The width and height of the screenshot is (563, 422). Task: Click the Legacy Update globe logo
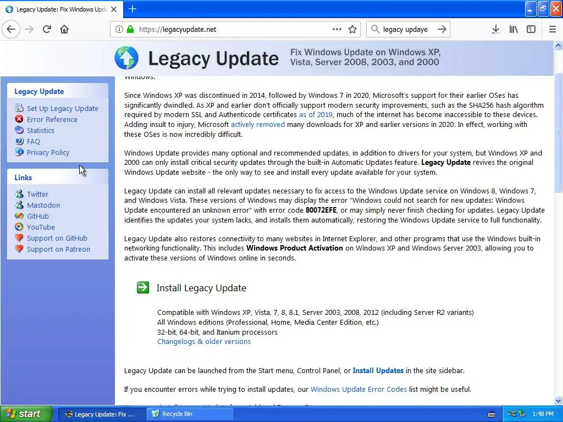pyautogui.click(x=126, y=58)
